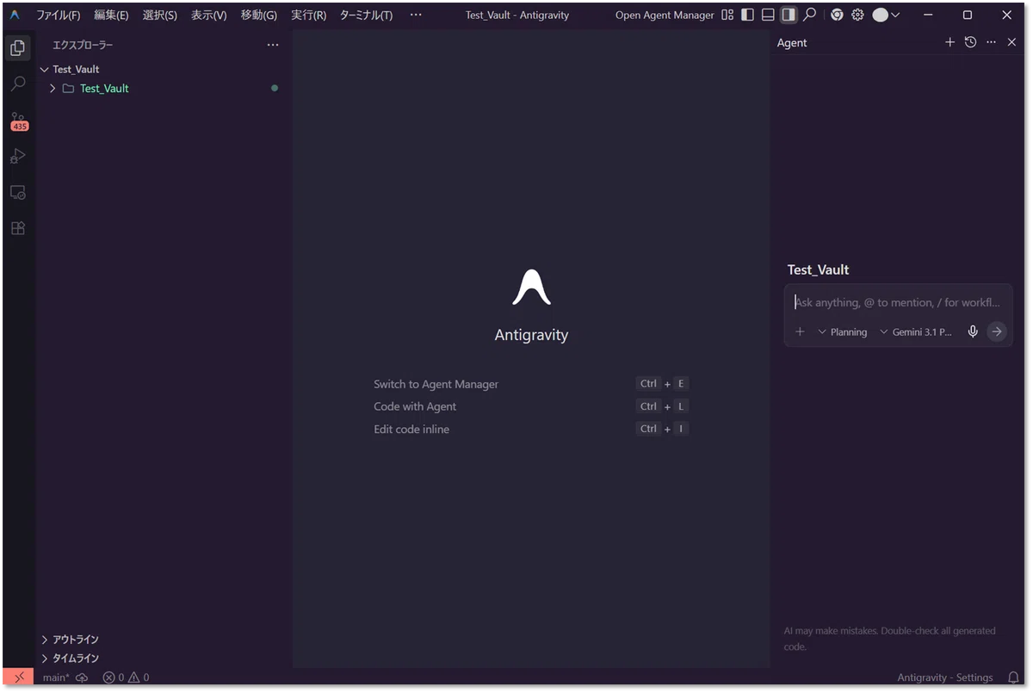Minimize the Antigravity window
Screen dimensions: 1033x693
(928, 15)
